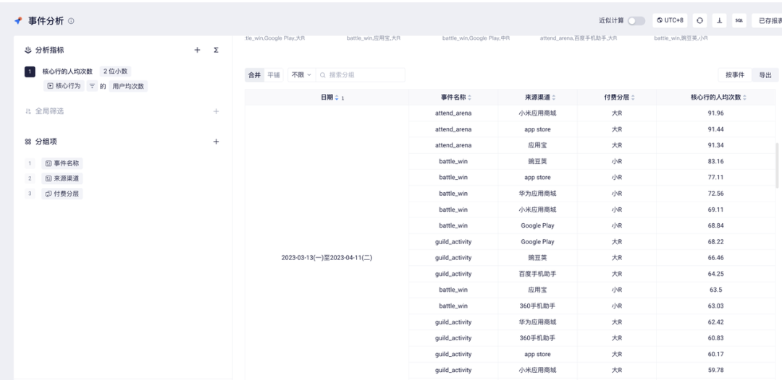Switch to the 平铺 view tab
The image size is (782, 380).
[x=274, y=75]
